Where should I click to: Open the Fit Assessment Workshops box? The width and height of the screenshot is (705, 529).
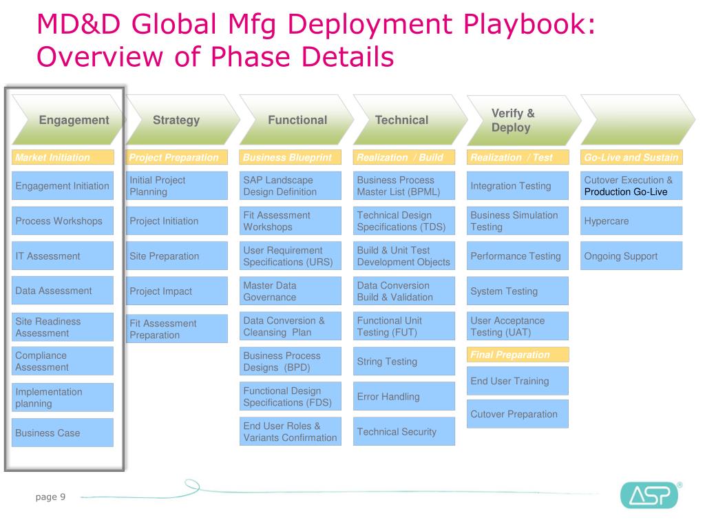pyautogui.click(x=291, y=220)
